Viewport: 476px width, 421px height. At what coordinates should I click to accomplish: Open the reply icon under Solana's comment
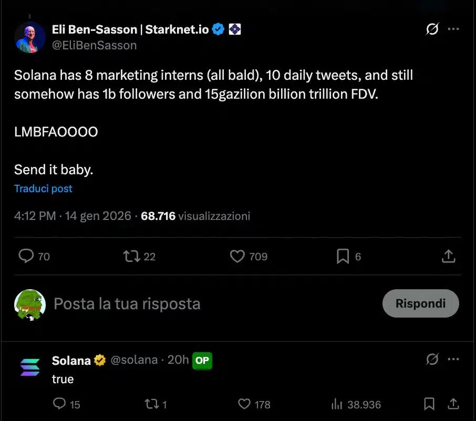click(59, 404)
